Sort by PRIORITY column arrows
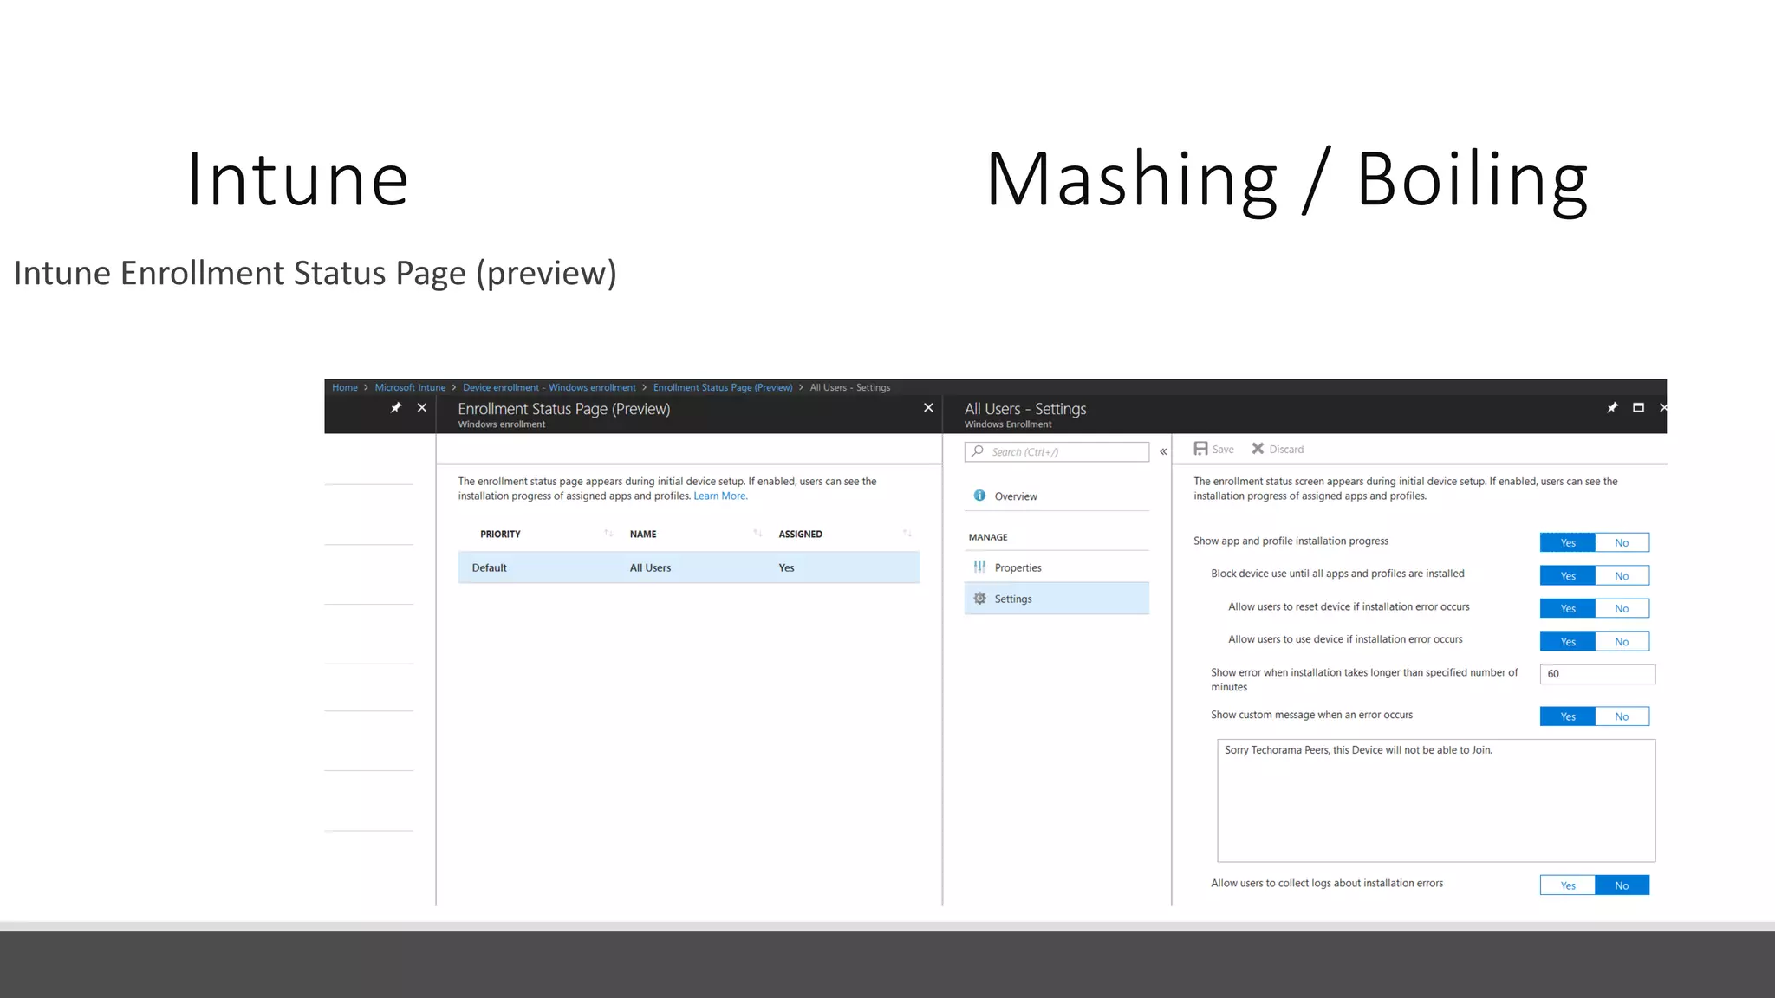The height and width of the screenshot is (998, 1775). coord(608,534)
